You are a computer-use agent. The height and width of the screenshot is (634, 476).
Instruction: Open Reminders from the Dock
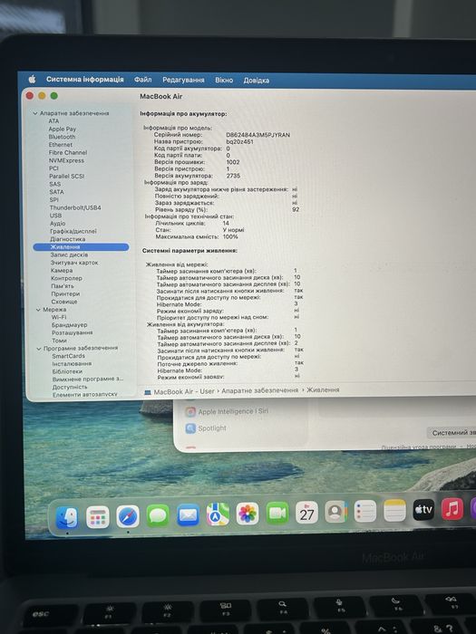pos(365,511)
